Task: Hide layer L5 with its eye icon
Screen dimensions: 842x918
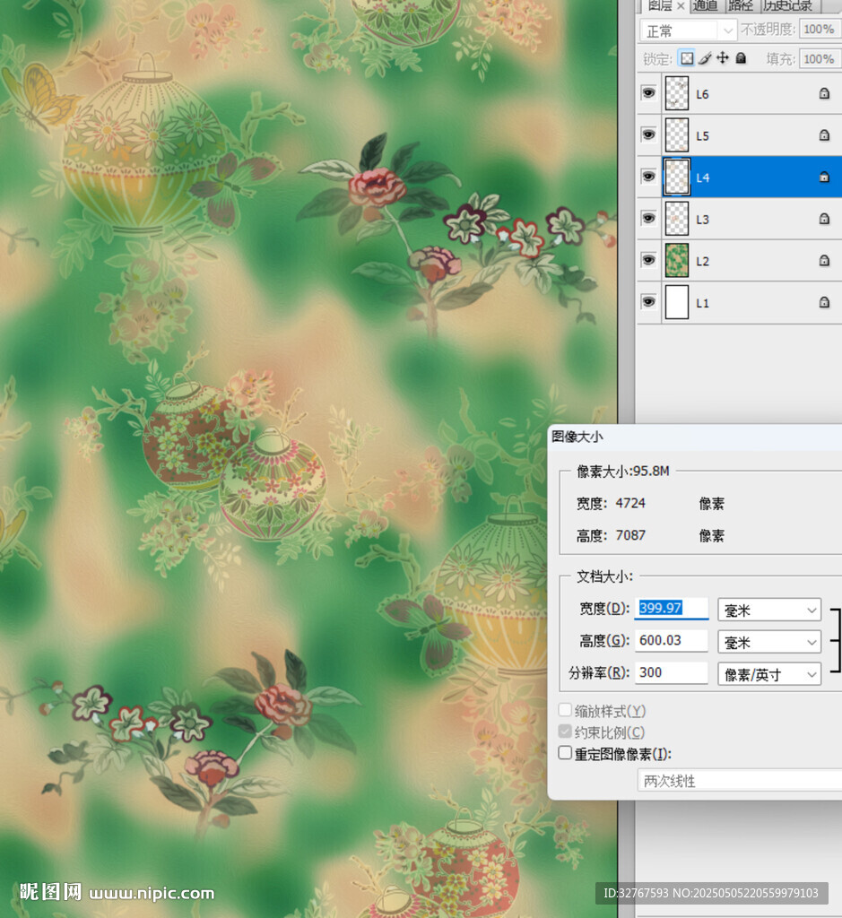Action: (x=648, y=134)
